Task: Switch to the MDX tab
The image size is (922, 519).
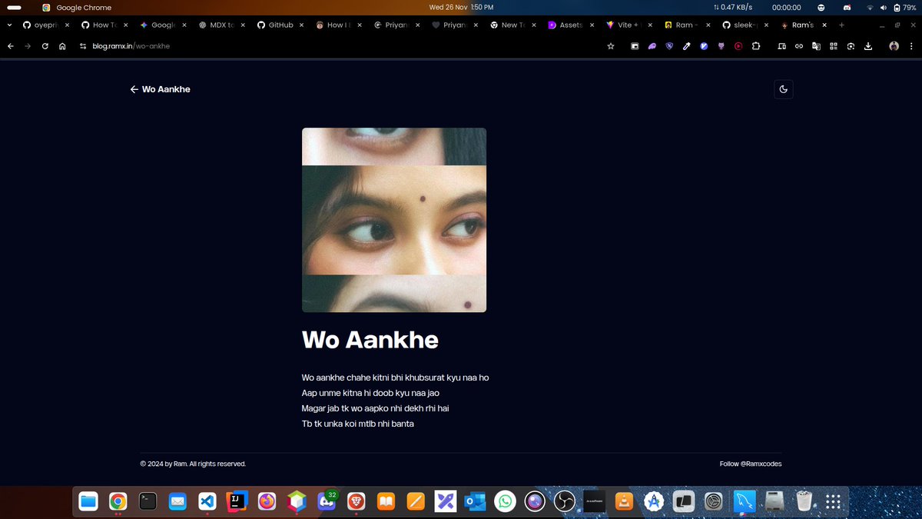Action: [221, 25]
